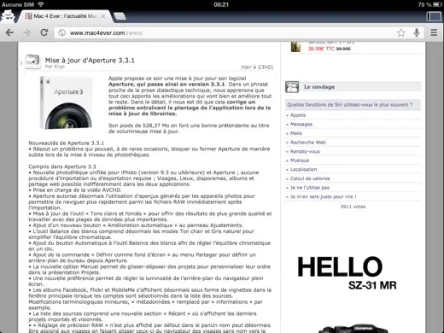Image resolution: width=444 pixels, height=333 pixels.
Task: Click author name 'Par Ergo'
Action: pos(55,67)
